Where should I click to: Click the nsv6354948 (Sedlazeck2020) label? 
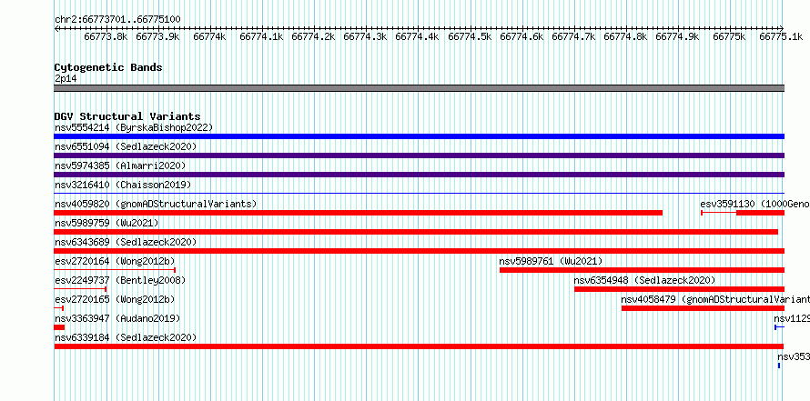[644, 280]
